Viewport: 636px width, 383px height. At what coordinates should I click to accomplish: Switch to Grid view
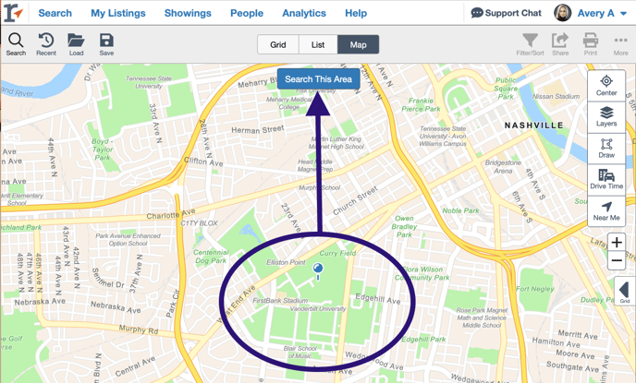pos(277,44)
